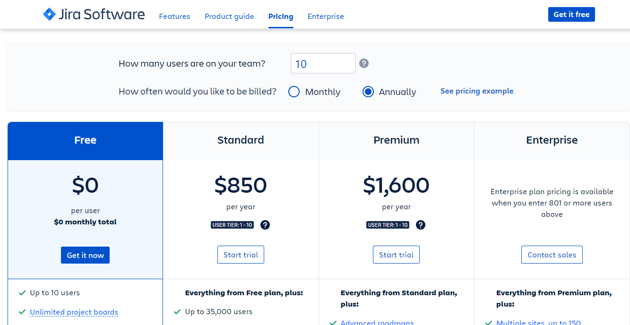Select the Free plan header

tap(85, 140)
